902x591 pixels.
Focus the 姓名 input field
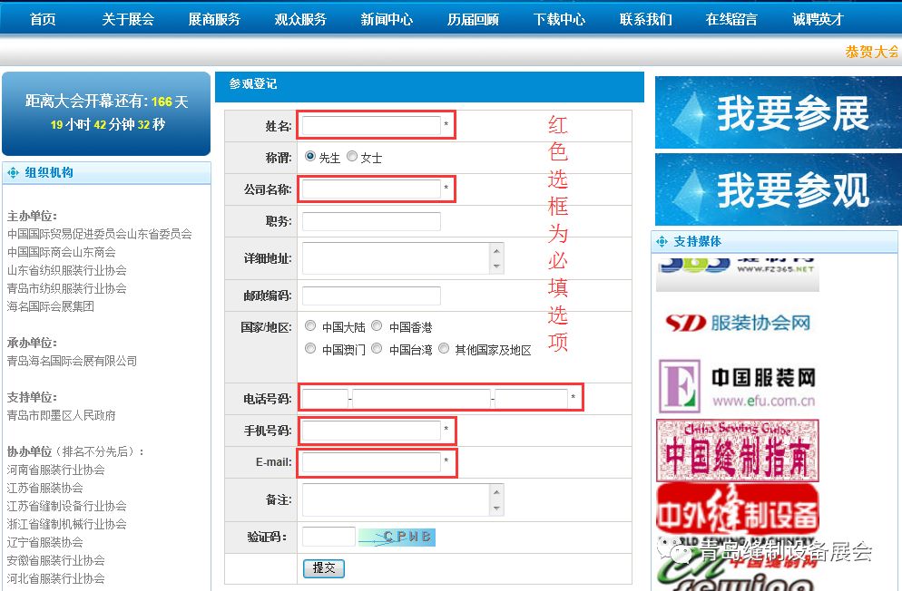[370, 125]
